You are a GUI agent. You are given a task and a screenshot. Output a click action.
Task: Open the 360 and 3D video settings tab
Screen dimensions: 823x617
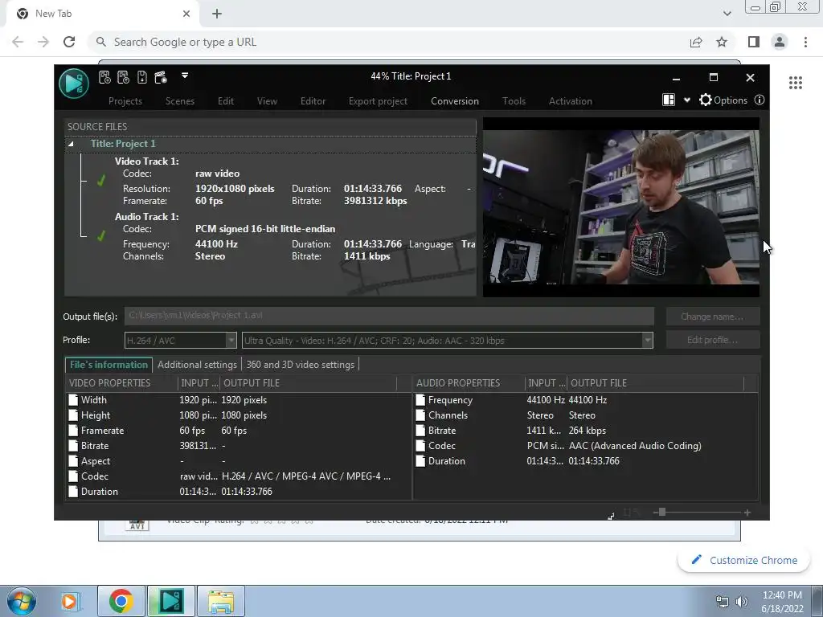pyautogui.click(x=301, y=365)
